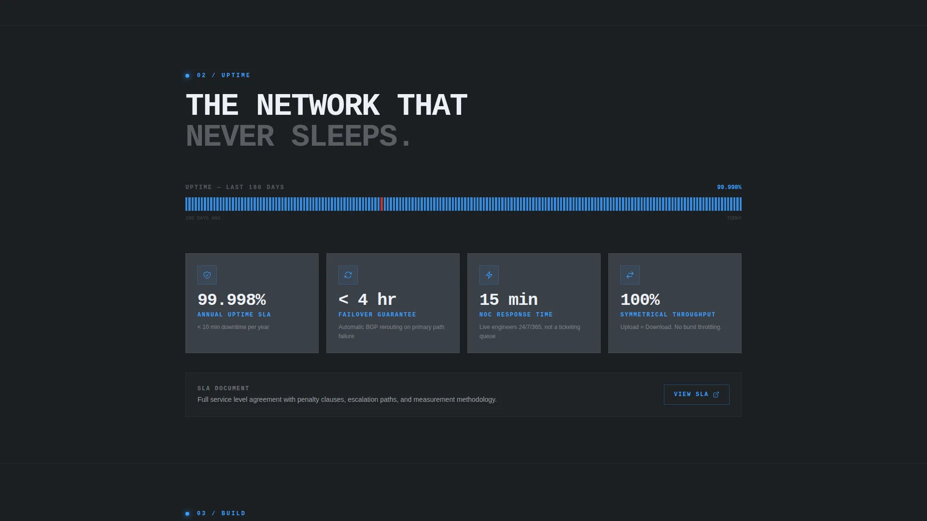Screen dimensions: 927x521
Task: Click the 'Full service level agreement' description
Action: click(x=347, y=399)
